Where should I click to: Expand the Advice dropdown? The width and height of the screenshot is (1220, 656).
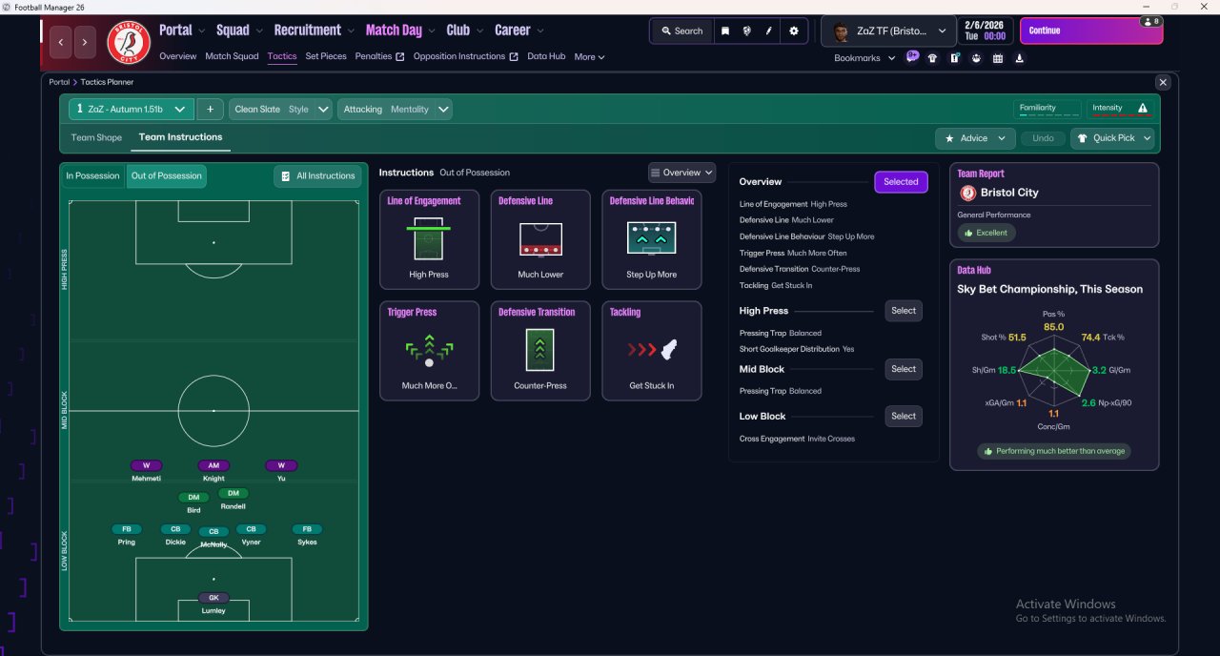click(975, 138)
